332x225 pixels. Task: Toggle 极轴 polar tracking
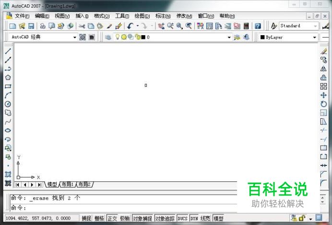tap(125, 218)
